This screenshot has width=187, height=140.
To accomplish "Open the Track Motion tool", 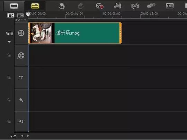I will point(151,6).
